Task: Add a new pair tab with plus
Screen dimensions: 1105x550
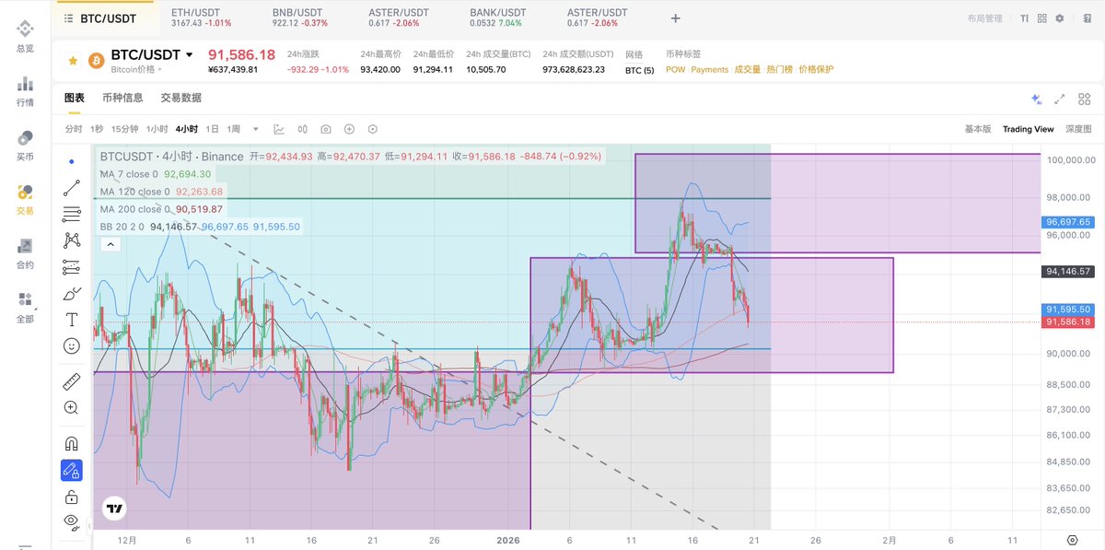Action: click(x=676, y=18)
